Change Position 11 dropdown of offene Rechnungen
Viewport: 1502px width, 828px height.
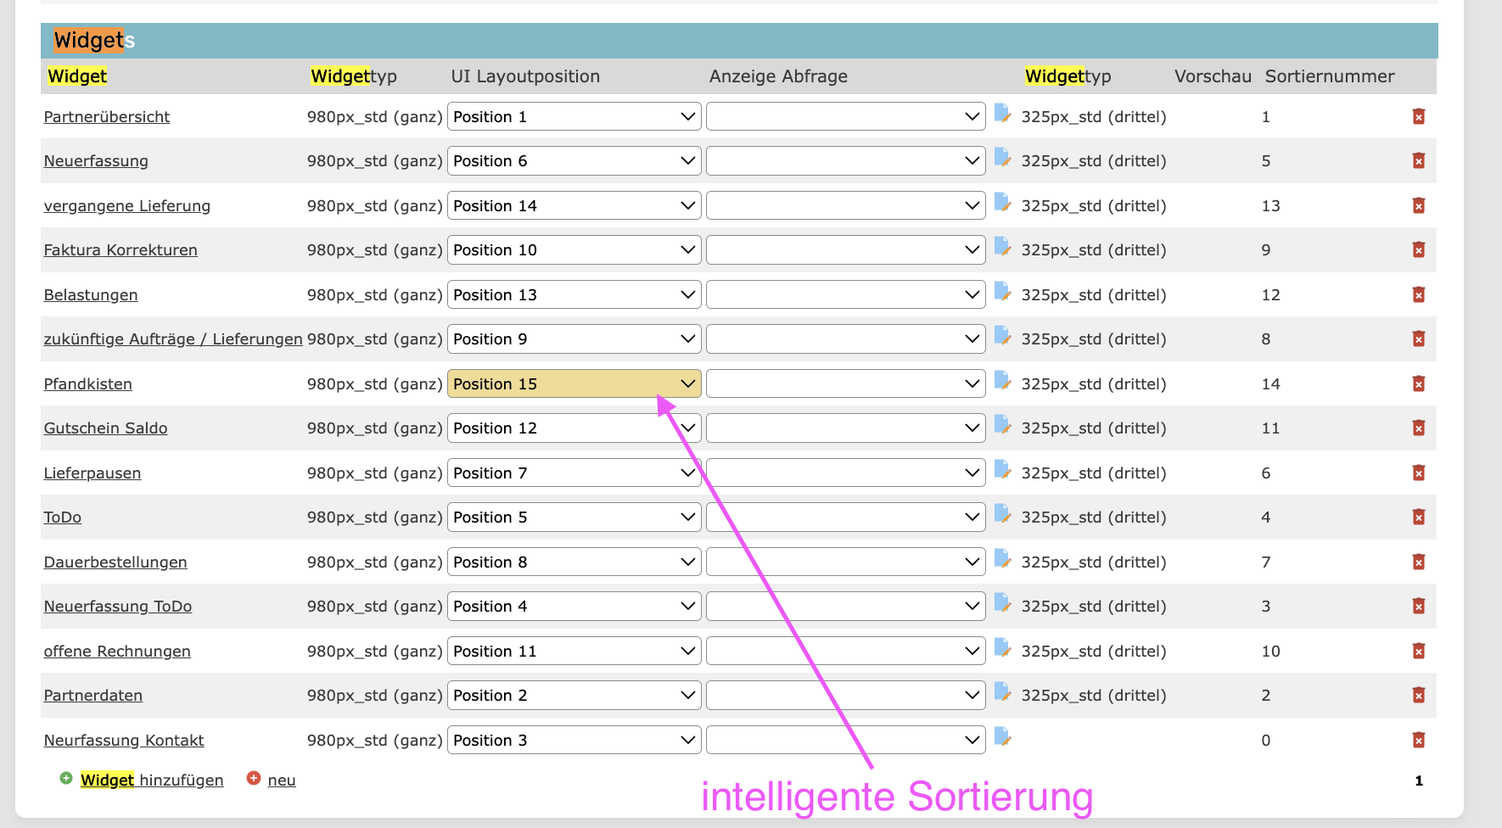574,651
